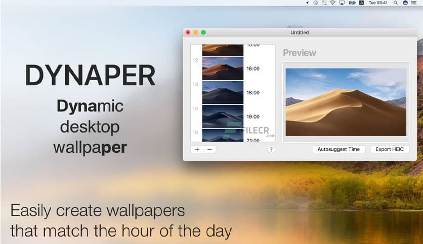Click row number 13 in list
The image size is (423, 244).
coord(195,84)
